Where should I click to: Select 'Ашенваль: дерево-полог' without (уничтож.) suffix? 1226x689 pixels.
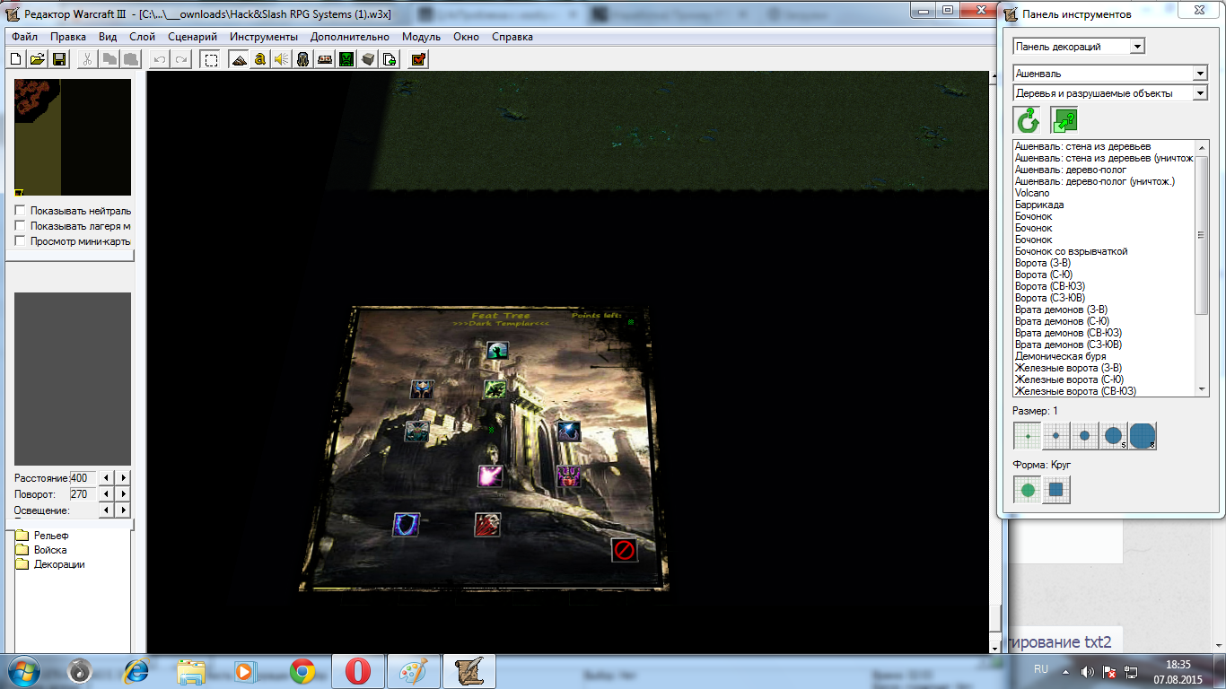[x=1071, y=170]
